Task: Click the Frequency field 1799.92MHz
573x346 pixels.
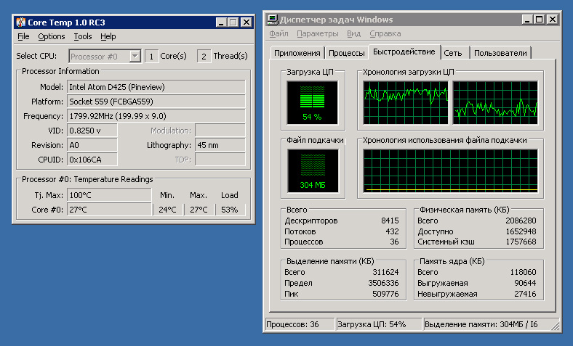Action: pos(156,116)
